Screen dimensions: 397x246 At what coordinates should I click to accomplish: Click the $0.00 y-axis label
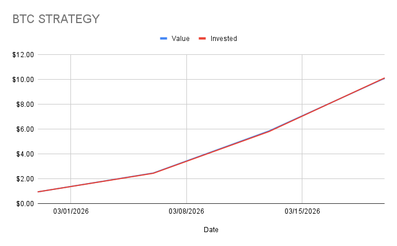pyautogui.click(x=24, y=204)
